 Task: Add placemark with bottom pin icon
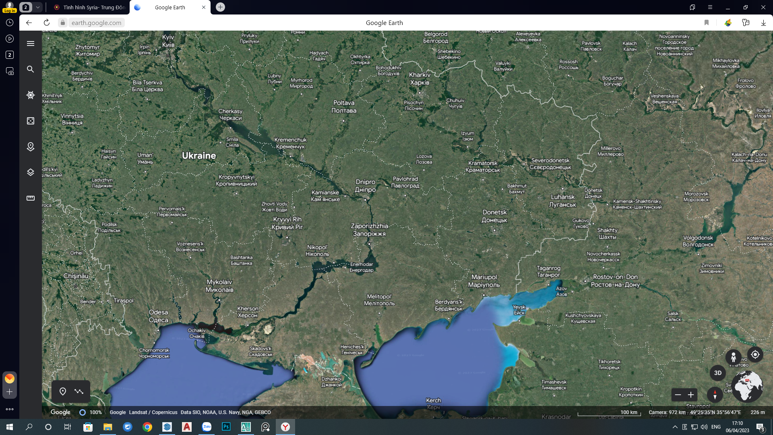point(63,391)
